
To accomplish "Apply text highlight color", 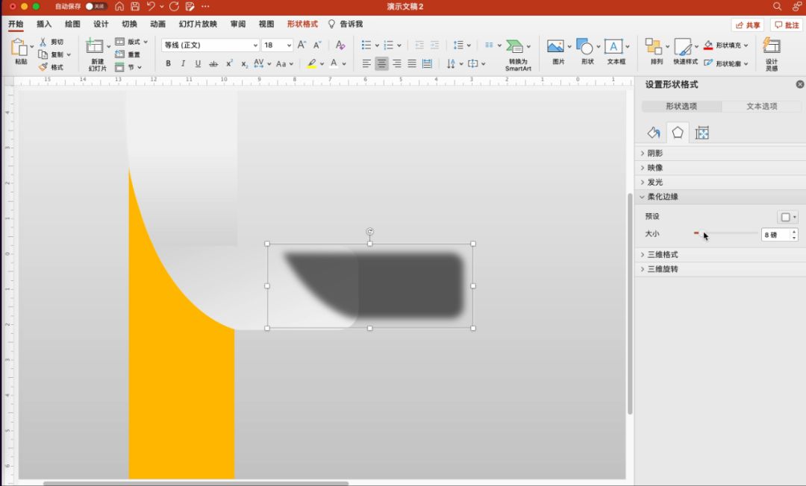I will coord(311,63).
